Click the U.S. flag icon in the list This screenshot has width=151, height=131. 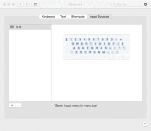coord(12,27)
